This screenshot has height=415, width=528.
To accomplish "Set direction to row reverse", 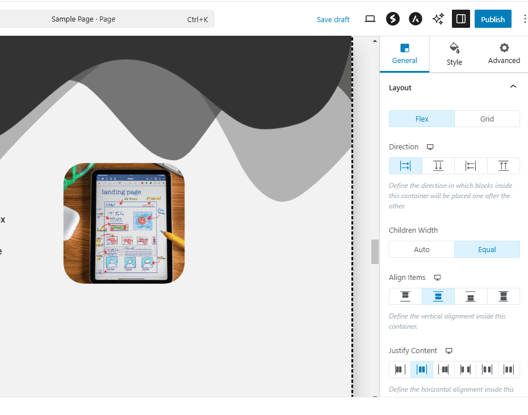I will 471,166.
